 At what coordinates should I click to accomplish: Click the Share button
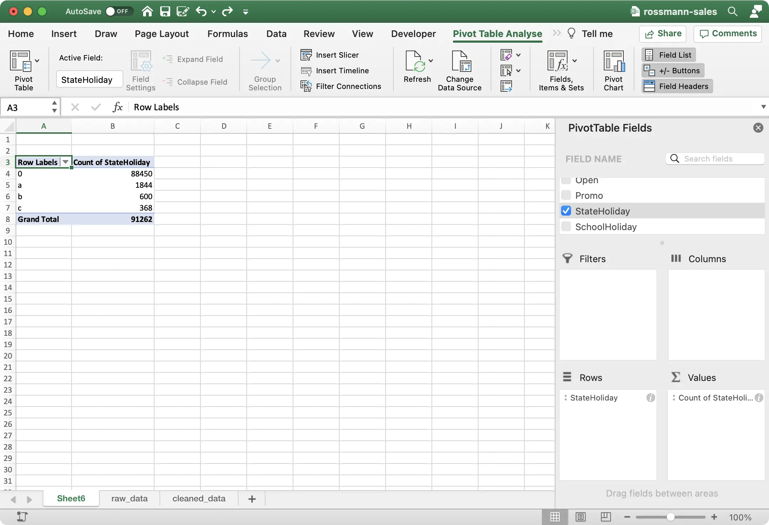click(x=663, y=34)
